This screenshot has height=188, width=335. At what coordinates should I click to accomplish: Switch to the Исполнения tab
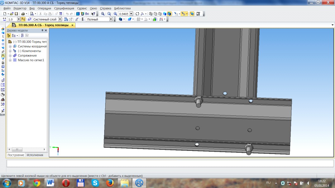coord(35,155)
